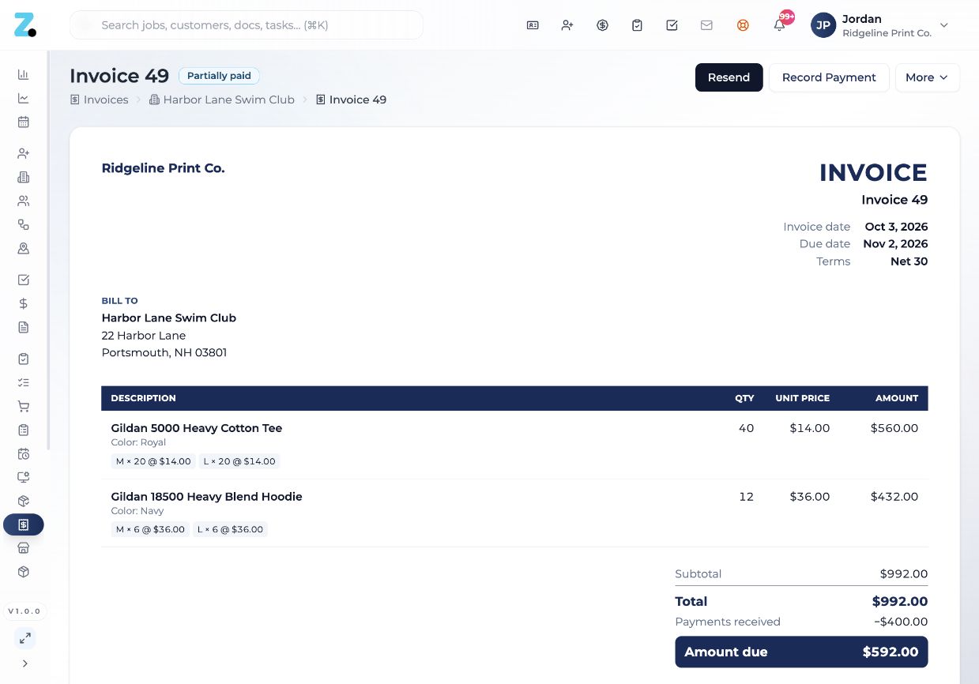Open the bar chart dashboard in sidebar

pos(24,74)
